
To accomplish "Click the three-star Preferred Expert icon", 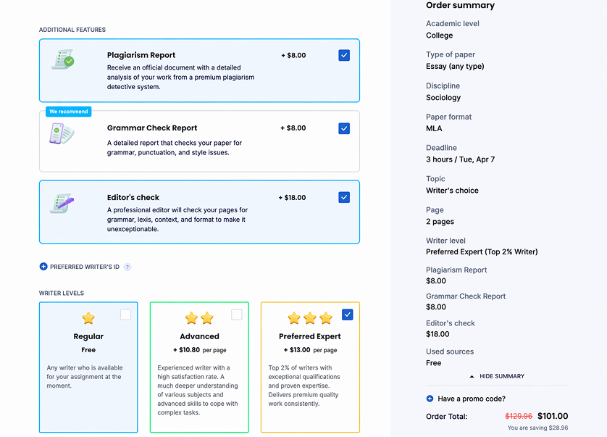I will [x=310, y=318].
